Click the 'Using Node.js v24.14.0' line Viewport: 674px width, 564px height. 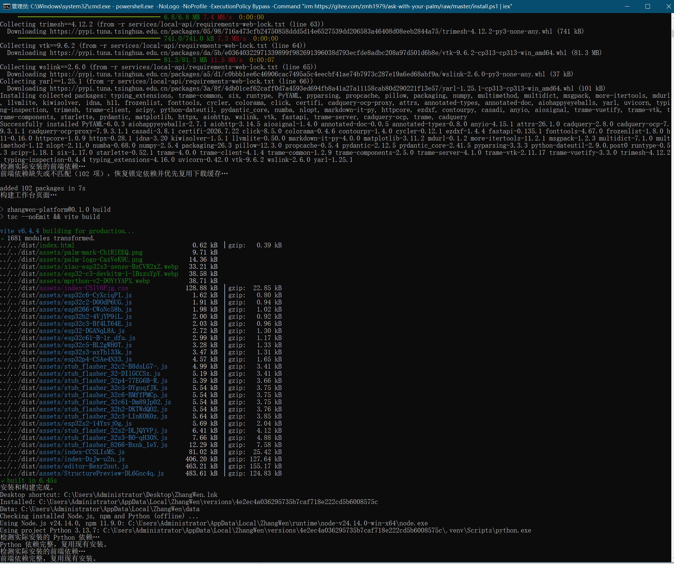[214, 523]
